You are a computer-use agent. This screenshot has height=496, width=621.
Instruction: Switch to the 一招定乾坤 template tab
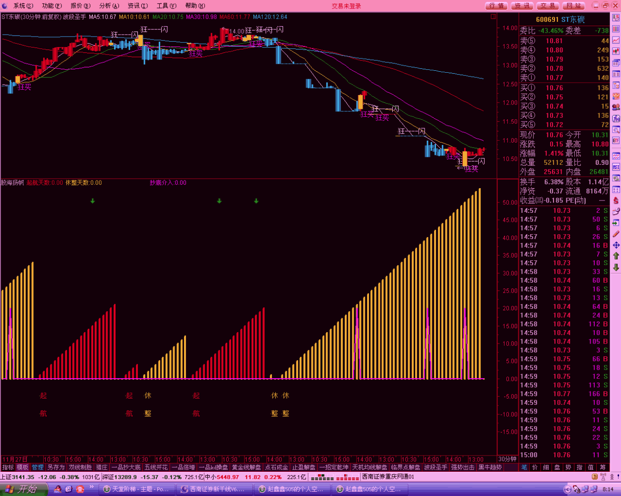[x=334, y=467]
